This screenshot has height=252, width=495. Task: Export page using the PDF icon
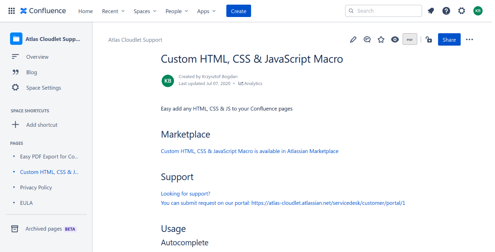(x=410, y=39)
